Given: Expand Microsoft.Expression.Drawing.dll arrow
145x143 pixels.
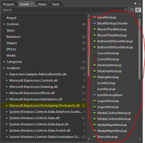Looking at the screenshot, I should 7,87.
